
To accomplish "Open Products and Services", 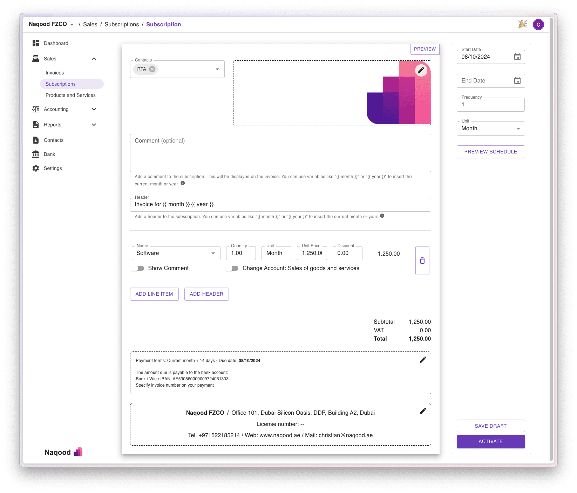I will tap(70, 95).
